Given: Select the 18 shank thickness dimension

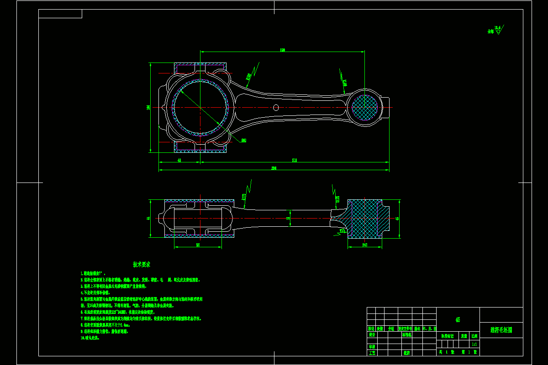Looking at the screenshot, I should [x=288, y=219].
